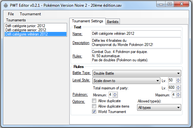Decrease total party level 600
Viewport: 193px width, 128px height.
pos(178,89)
